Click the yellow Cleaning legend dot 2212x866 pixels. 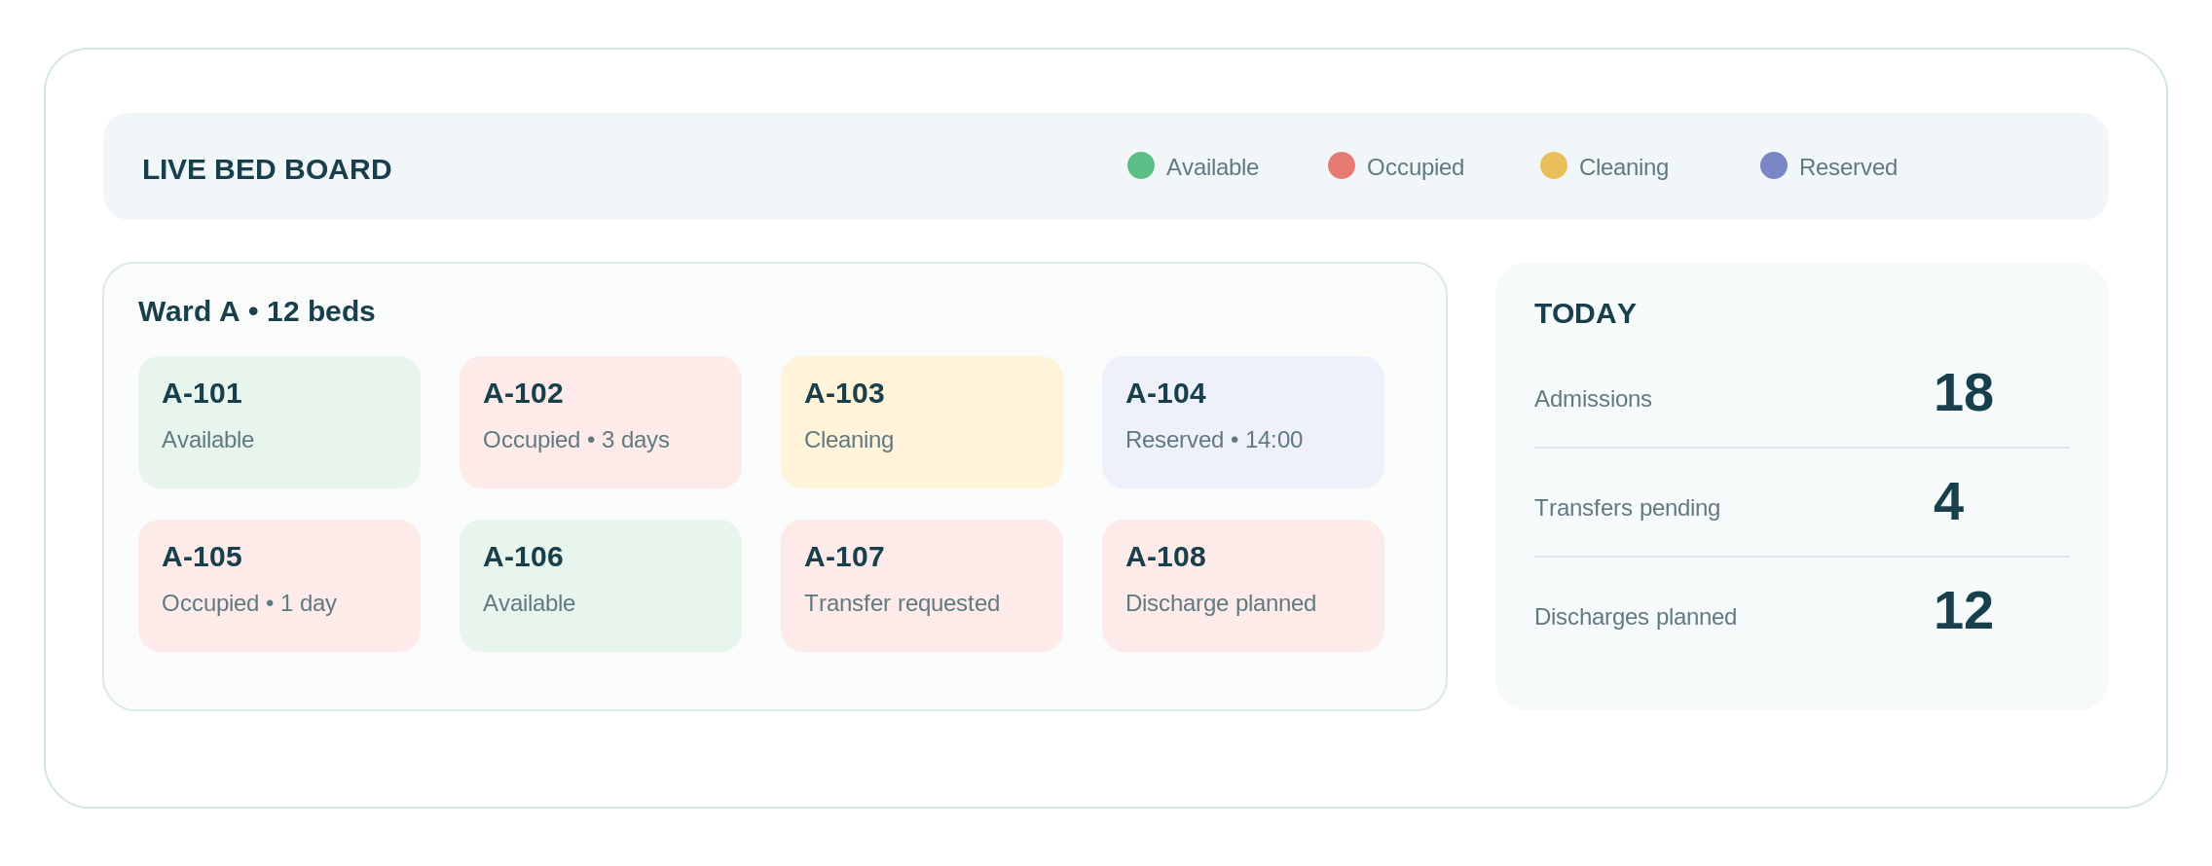[1553, 165]
